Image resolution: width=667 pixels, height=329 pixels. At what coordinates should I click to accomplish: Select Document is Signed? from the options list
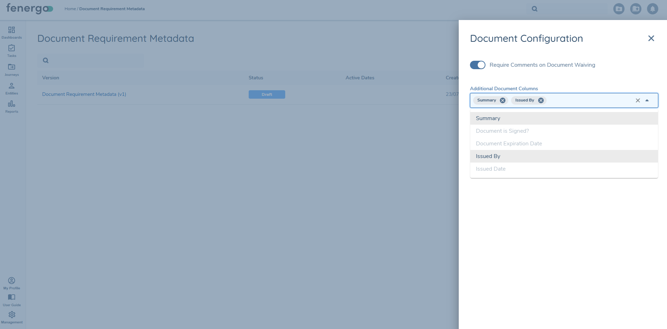[x=502, y=131]
